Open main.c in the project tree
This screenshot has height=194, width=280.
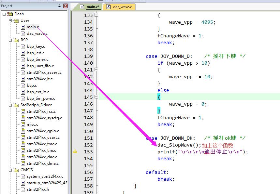click(33, 27)
